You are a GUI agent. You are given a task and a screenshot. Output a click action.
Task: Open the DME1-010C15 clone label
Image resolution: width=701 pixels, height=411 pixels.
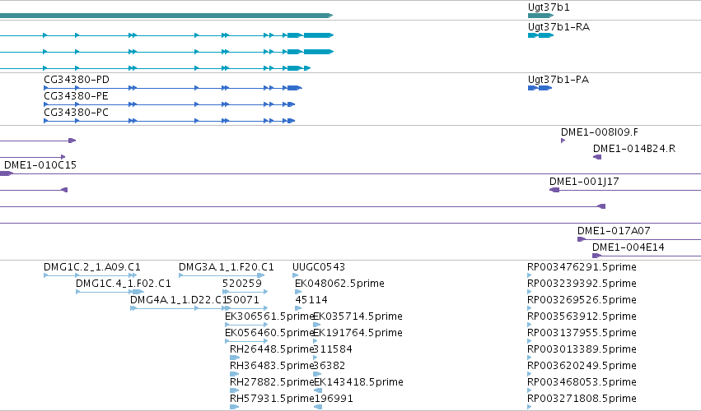click(40, 165)
